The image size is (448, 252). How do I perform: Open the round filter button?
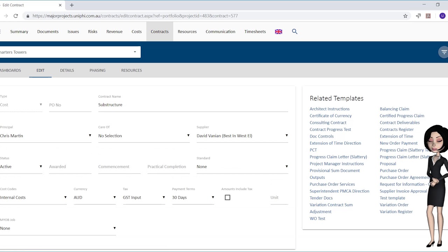tap(444, 52)
